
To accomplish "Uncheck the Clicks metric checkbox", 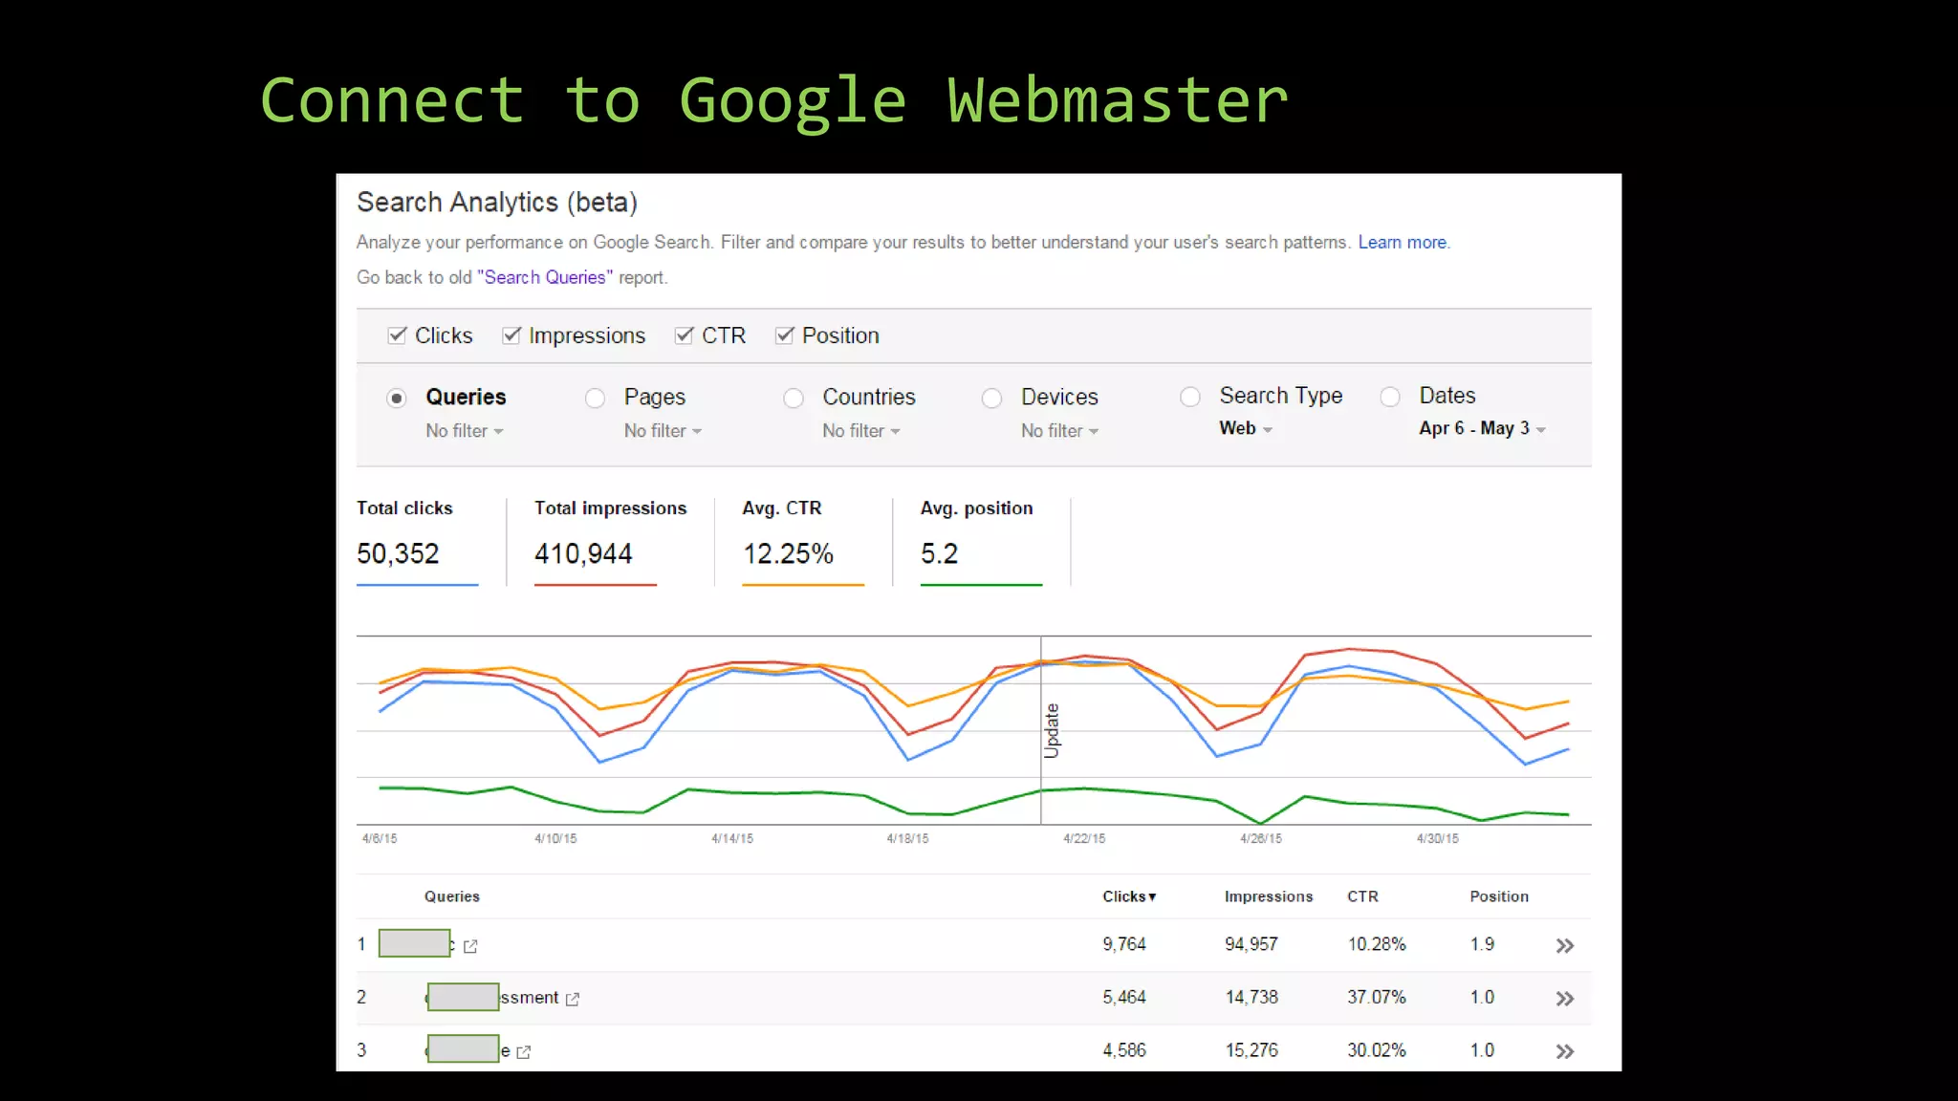I will [397, 335].
